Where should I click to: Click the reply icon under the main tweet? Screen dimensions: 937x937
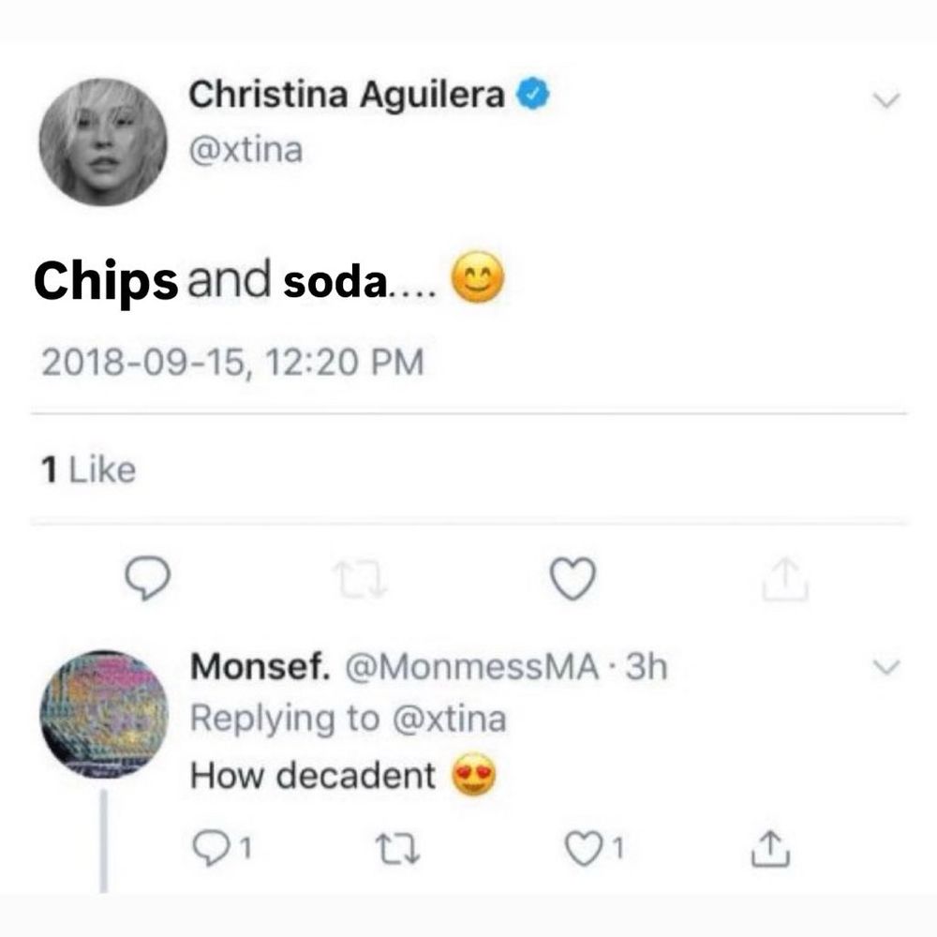pyautogui.click(x=148, y=578)
